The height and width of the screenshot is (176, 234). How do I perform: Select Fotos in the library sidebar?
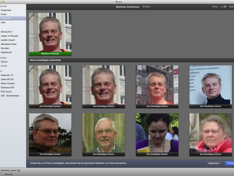click(x=4, y=14)
